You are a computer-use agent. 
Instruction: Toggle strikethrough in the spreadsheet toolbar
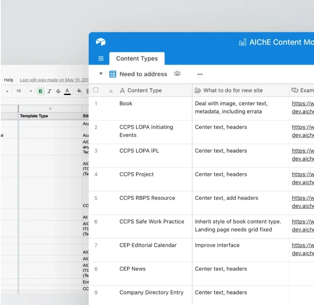point(58,91)
